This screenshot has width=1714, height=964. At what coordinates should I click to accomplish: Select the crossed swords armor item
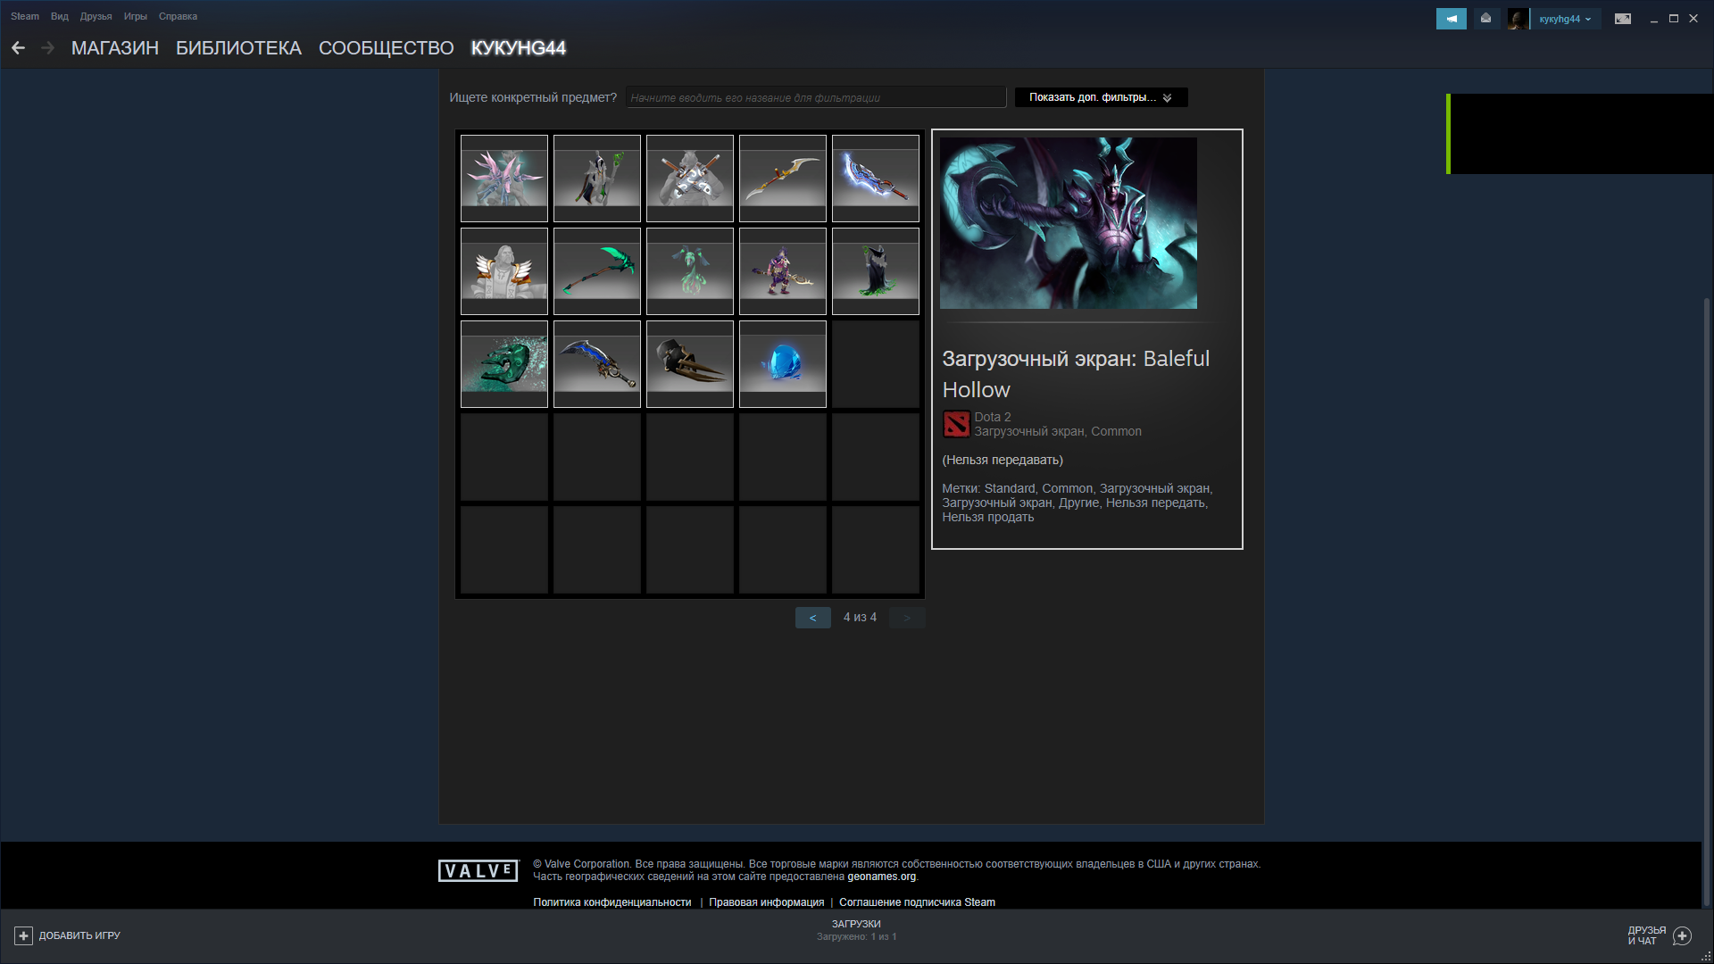[x=690, y=179]
